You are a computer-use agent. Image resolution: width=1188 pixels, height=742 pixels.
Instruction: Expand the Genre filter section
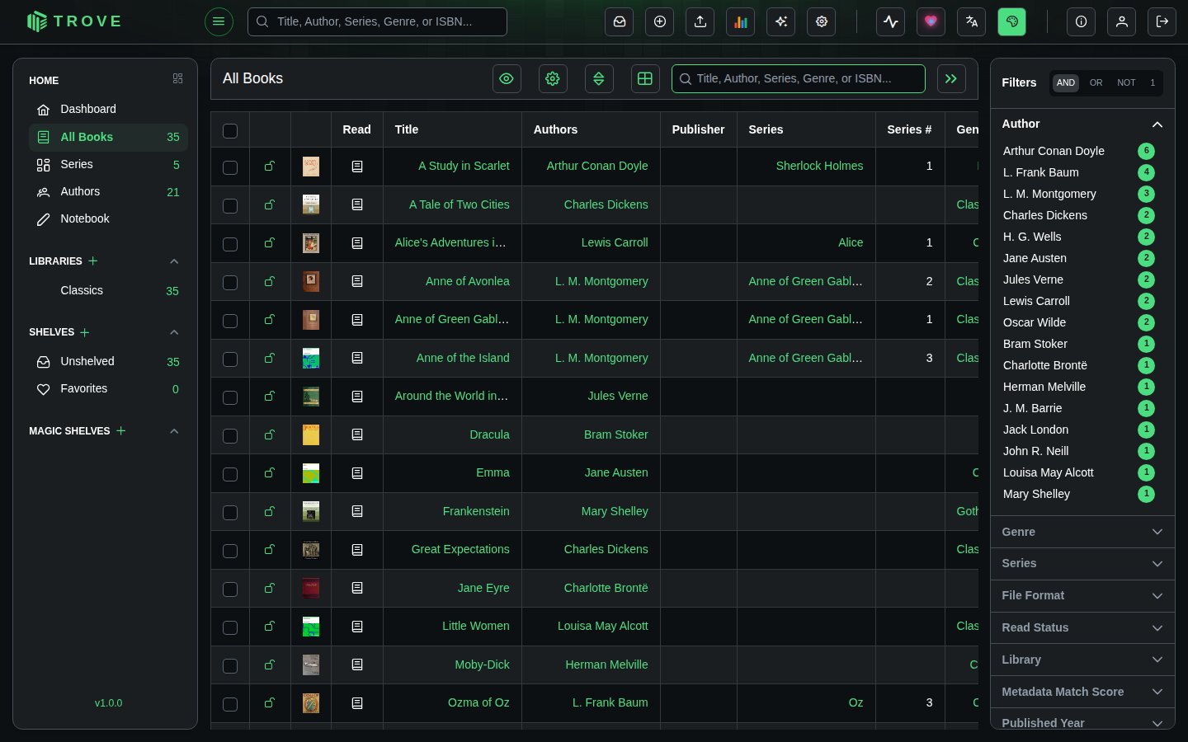1082,532
